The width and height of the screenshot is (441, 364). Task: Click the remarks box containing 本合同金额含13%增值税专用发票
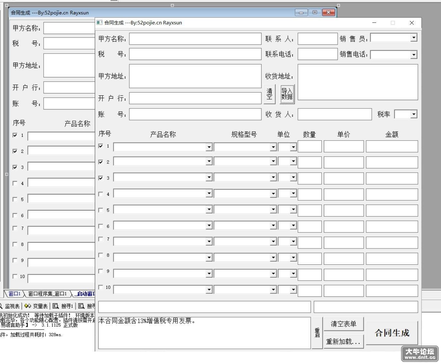click(204, 333)
